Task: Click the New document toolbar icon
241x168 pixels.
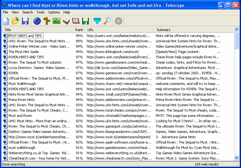Action: 6,21
